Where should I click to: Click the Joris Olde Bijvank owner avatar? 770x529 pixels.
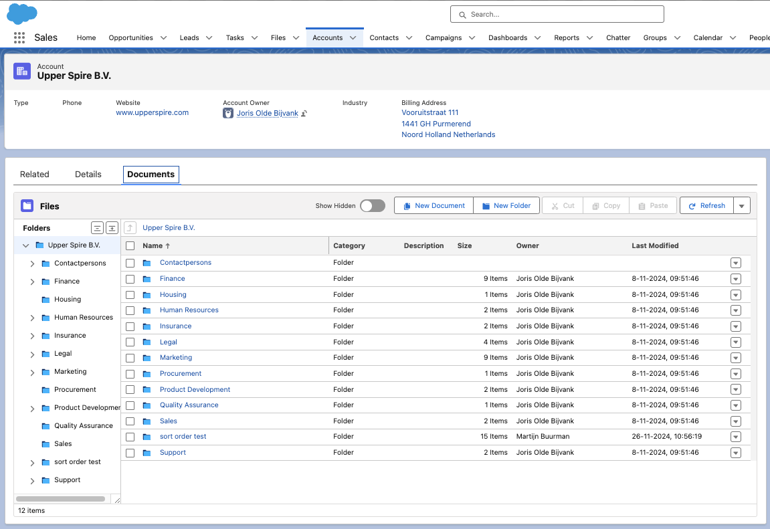pos(228,114)
